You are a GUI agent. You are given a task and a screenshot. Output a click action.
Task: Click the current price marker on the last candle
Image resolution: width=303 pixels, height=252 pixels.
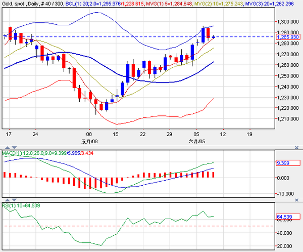click(214, 37)
